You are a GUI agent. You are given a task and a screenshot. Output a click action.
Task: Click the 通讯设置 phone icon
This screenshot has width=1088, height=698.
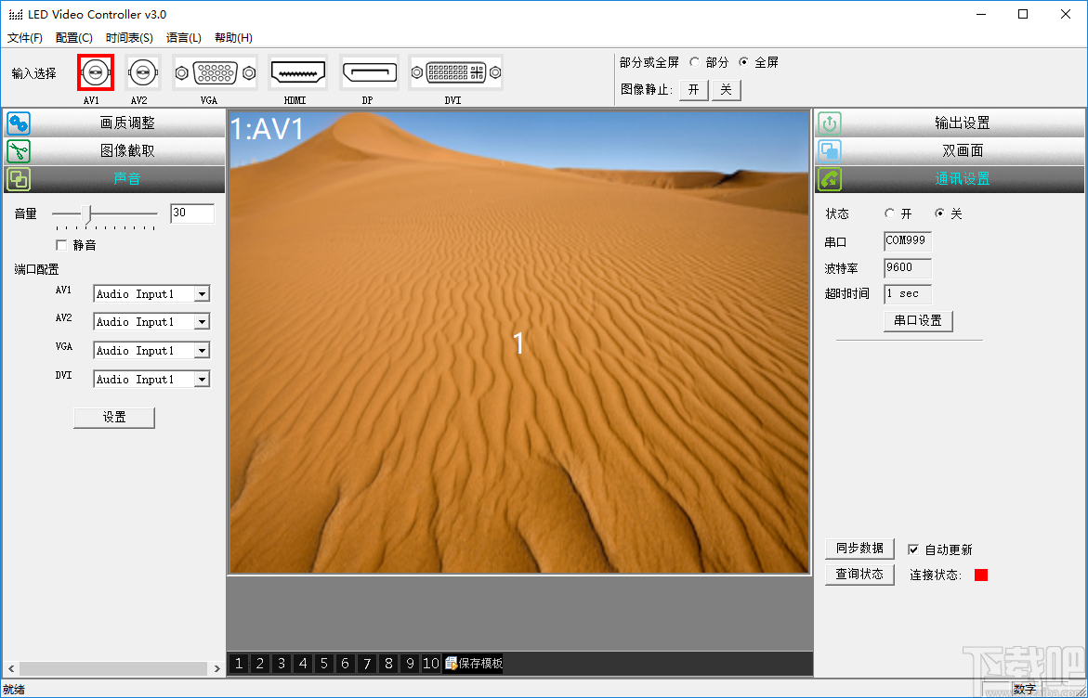[830, 179]
